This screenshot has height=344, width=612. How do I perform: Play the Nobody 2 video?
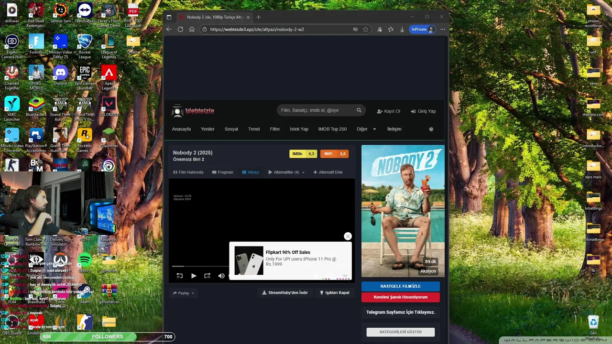pyautogui.click(x=194, y=276)
